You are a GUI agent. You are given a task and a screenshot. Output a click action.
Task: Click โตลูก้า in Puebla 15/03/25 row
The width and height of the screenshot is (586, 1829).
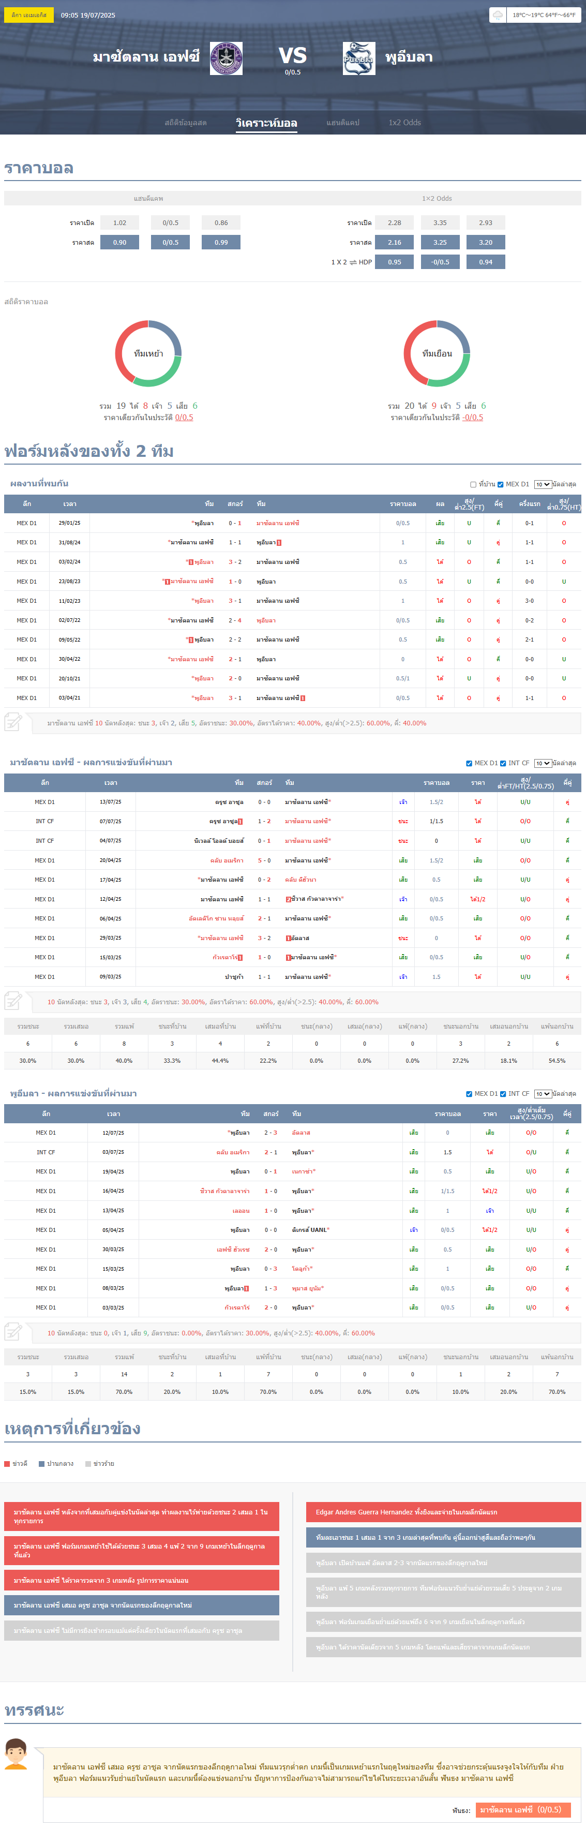302,1269
